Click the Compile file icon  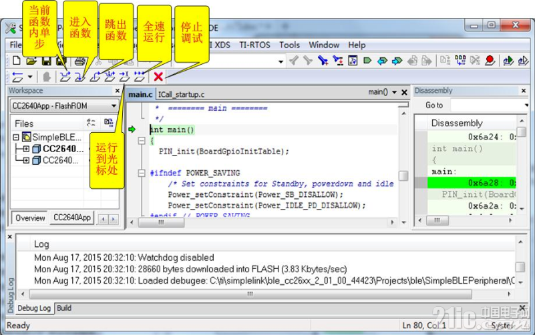click(x=445, y=61)
